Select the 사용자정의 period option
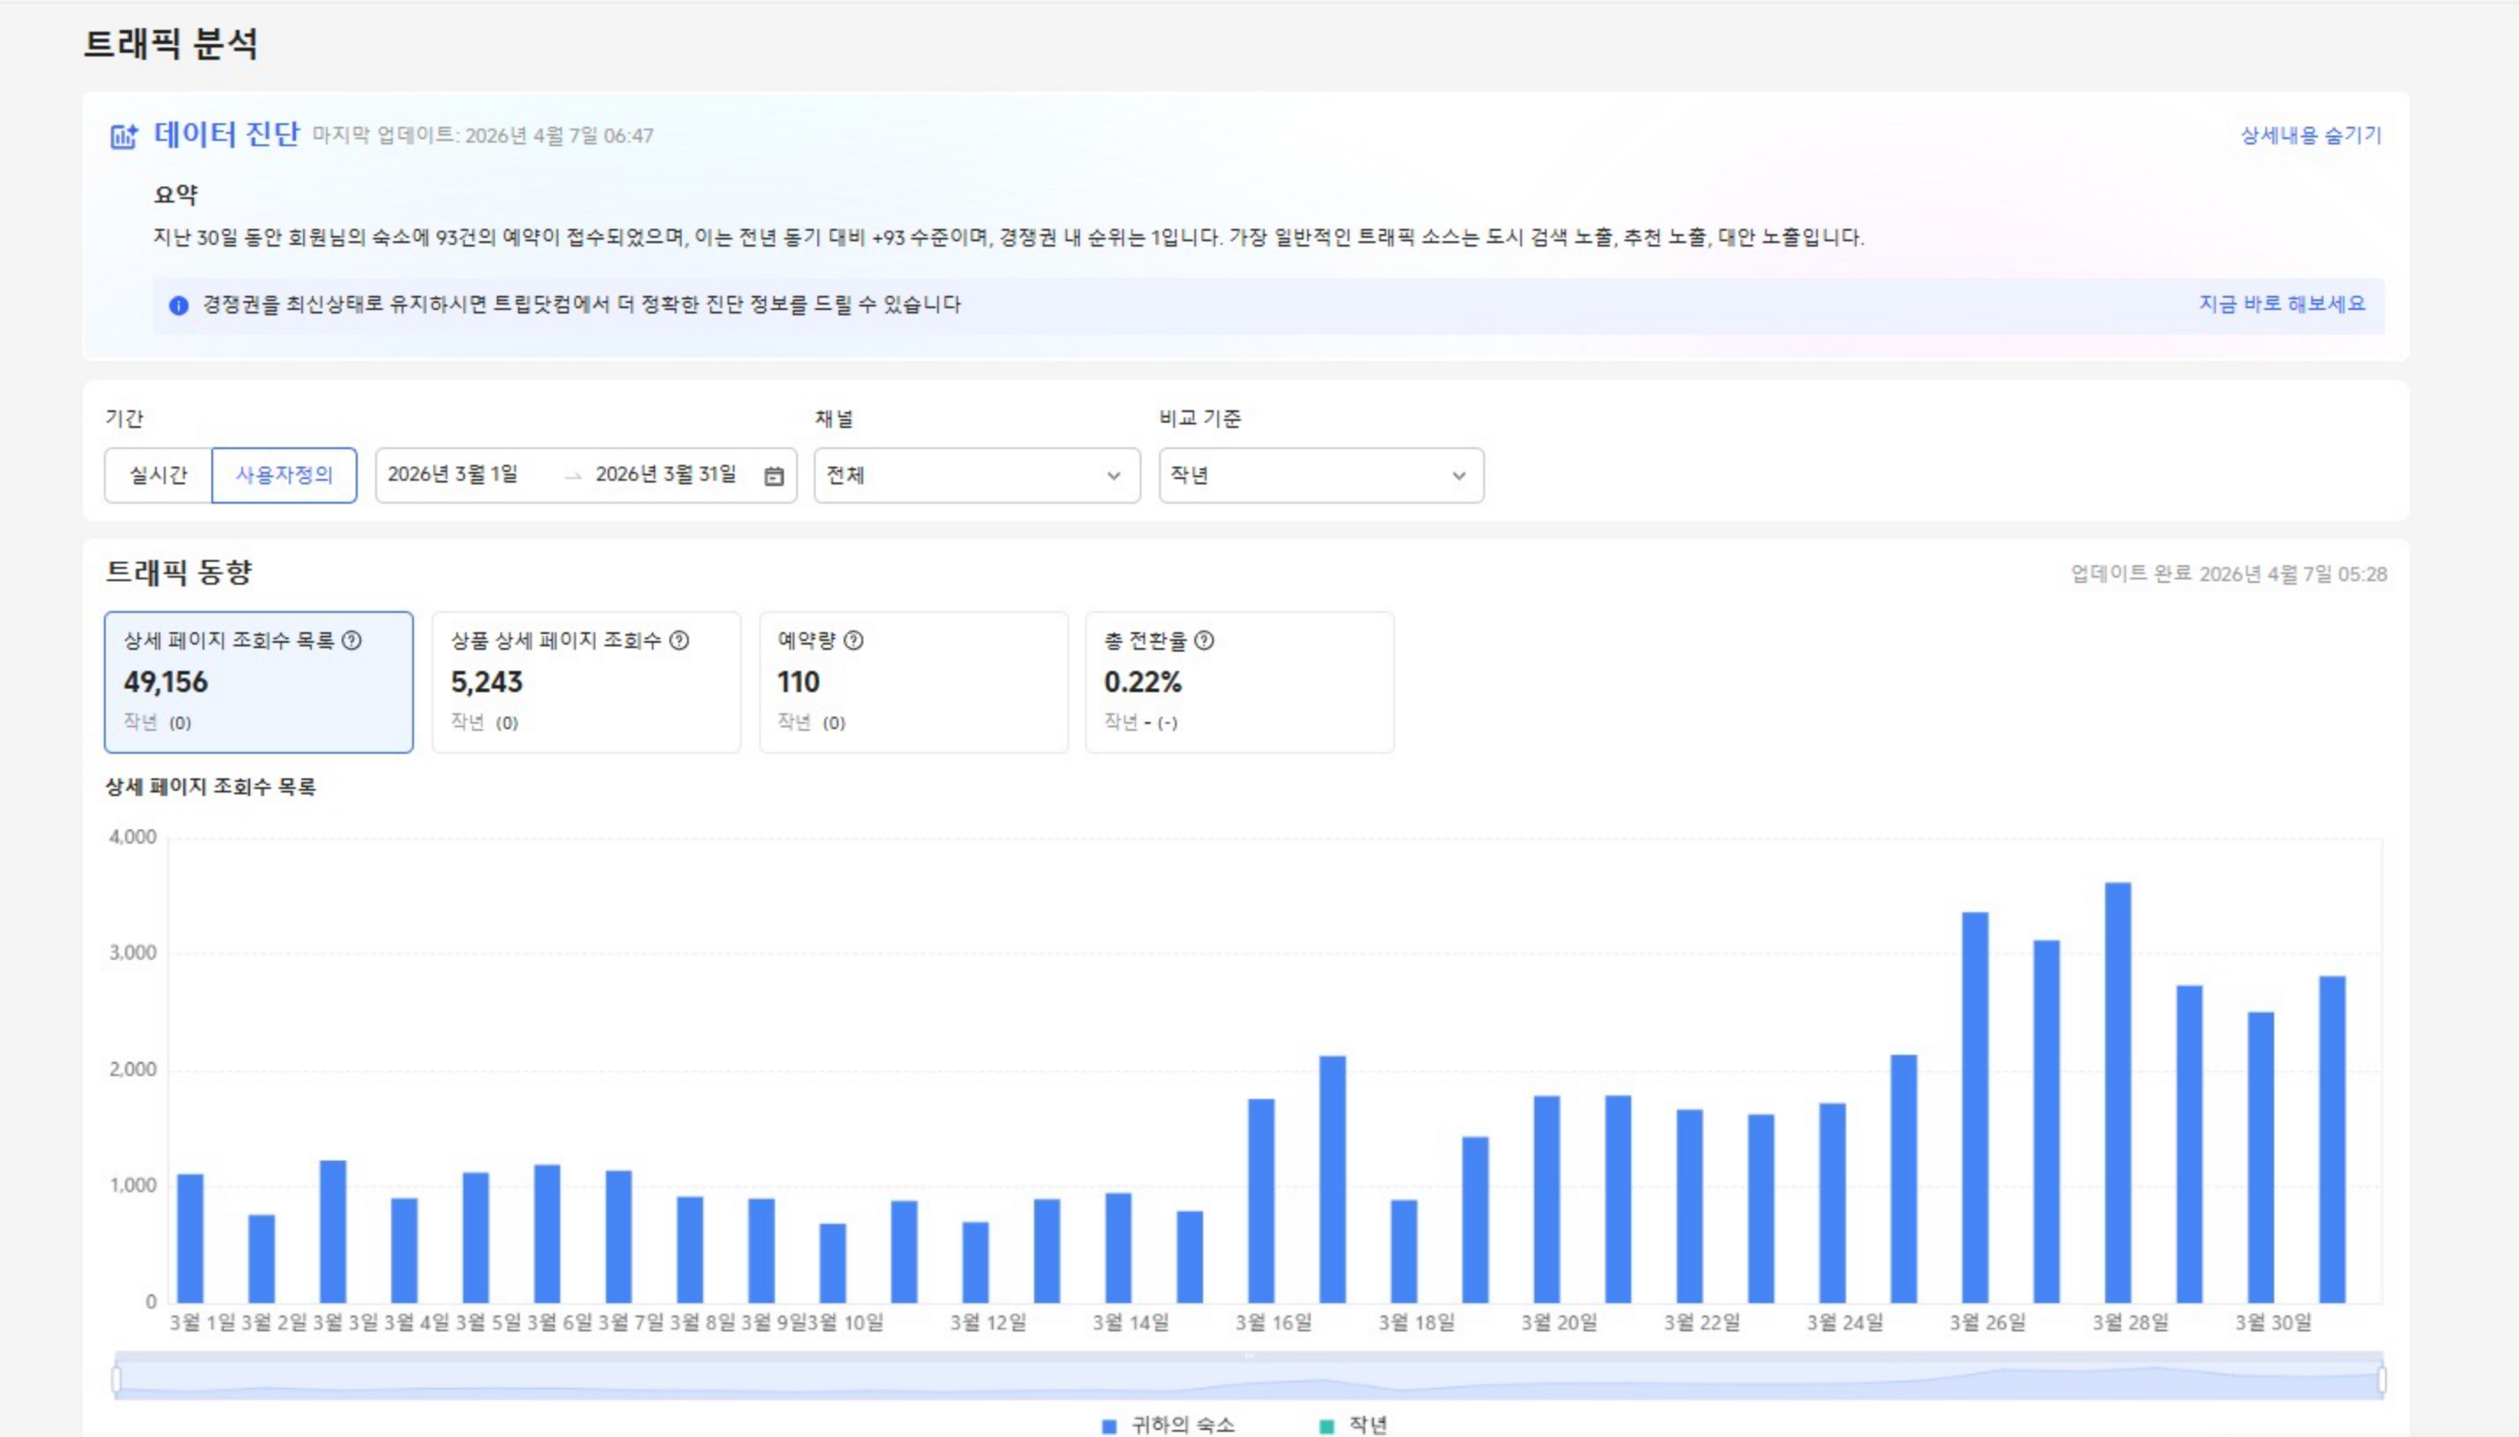2519x1437 pixels. (284, 475)
